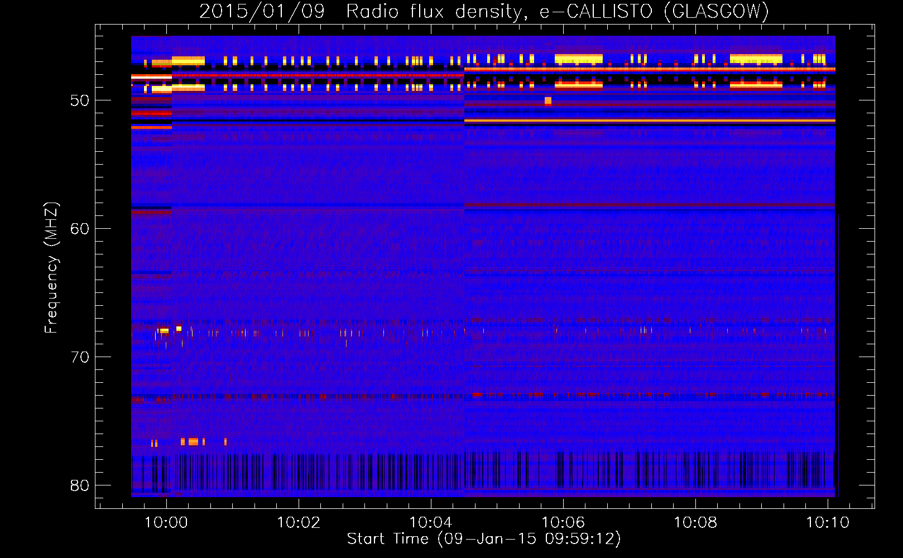Click the 10:00 time tick label
Screen dimensions: 903x558
166,523
